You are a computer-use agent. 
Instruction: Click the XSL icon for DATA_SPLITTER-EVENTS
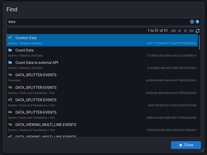[10, 112]
